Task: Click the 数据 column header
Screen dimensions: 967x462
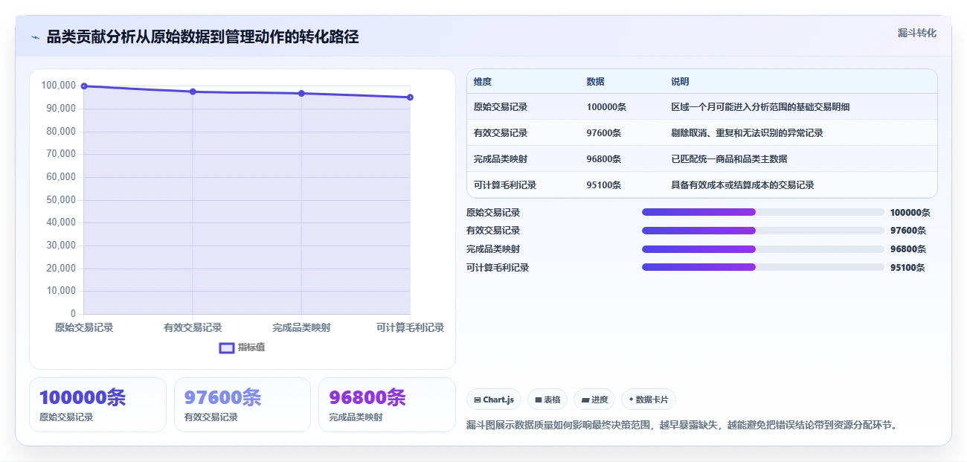Action: coord(595,82)
